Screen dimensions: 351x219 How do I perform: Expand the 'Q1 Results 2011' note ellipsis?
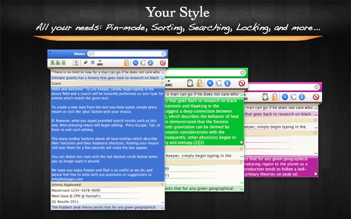pyautogui.click(x=162, y=202)
